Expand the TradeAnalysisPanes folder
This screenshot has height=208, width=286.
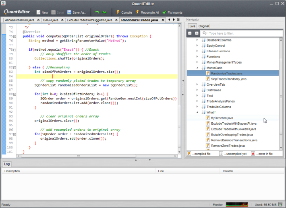click(197, 101)
